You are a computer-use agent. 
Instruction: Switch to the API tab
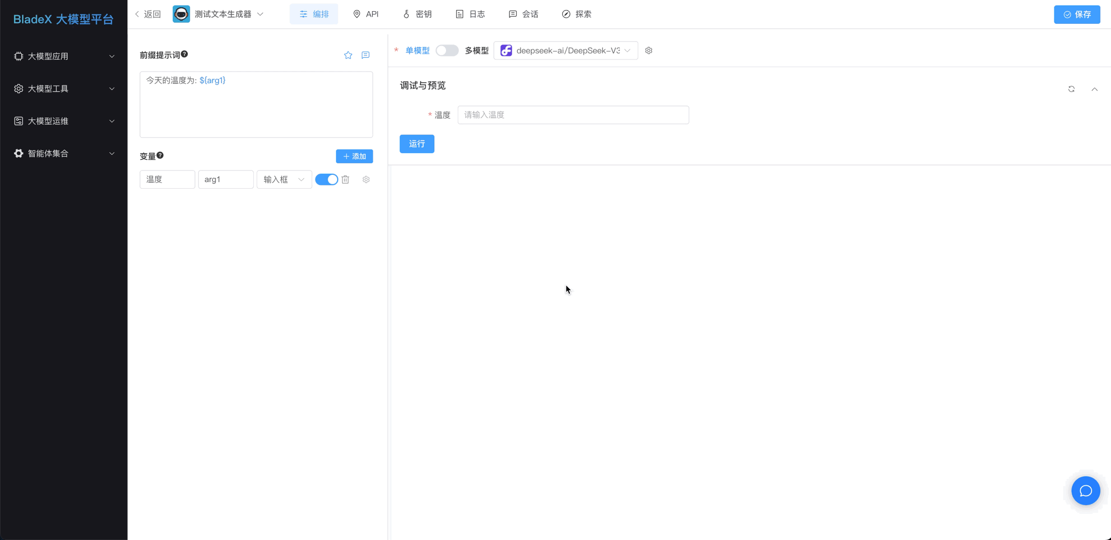[x=366, y=14]
